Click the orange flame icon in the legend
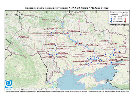The image size is (134, 95). 125,21
